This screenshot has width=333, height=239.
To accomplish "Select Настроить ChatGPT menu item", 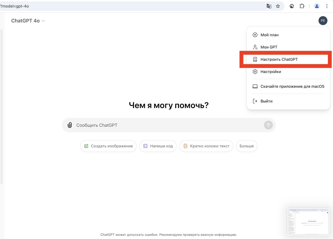I will click(x=288, y=59).
